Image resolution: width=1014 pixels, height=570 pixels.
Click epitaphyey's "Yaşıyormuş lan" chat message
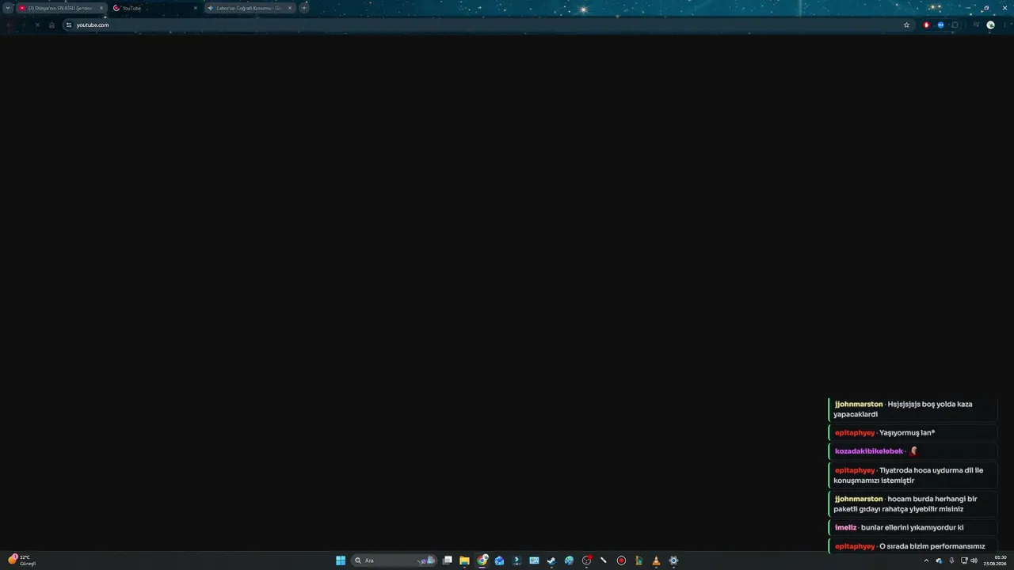(912, 433)
